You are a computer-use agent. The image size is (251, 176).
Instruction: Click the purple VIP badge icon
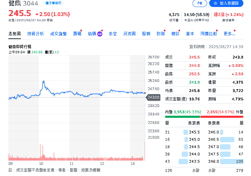pos(100,34)
